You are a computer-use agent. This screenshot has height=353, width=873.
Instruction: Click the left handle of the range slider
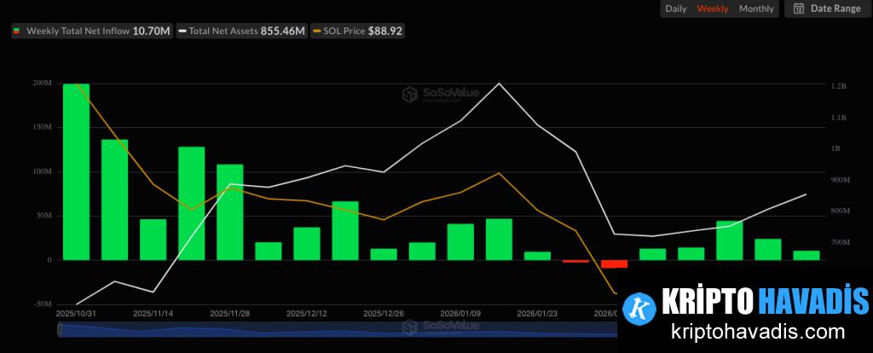point(58,330)
